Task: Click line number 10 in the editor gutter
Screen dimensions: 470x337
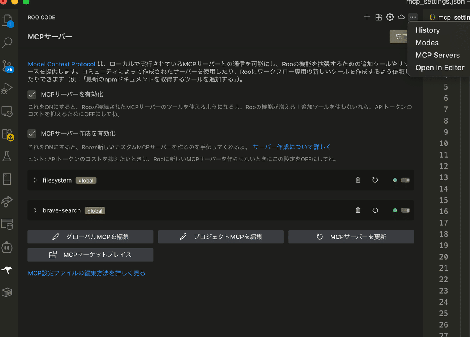Action: coord(444,143)
